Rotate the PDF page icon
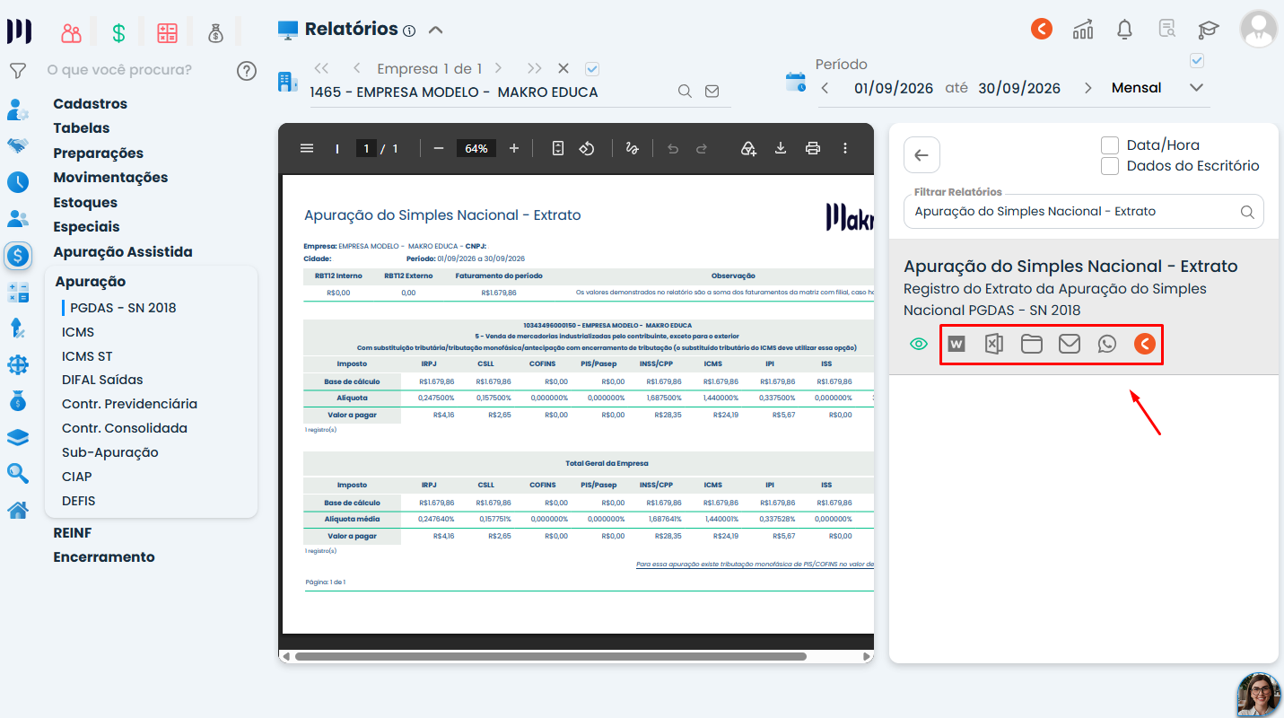The height and width of the screenshot is (718, 1284). coord(587,148)
